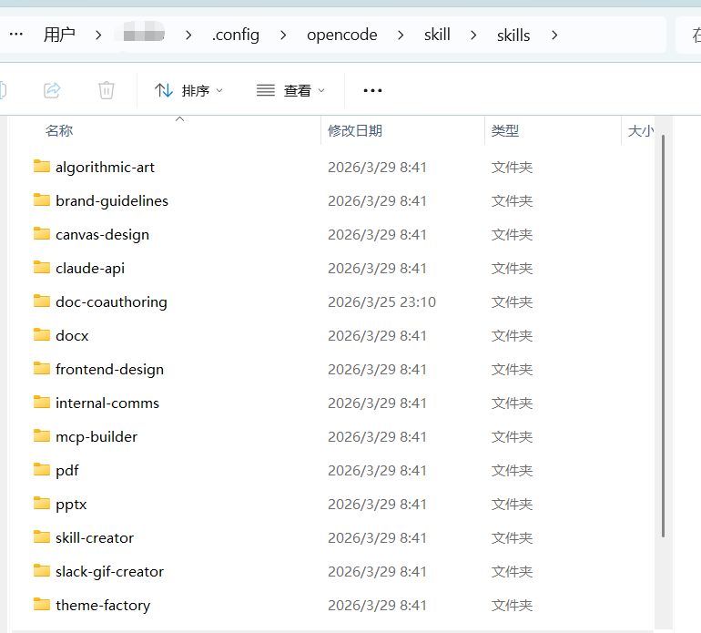
Task: Click the skill-creator folder icon
Action: [42, 536]
